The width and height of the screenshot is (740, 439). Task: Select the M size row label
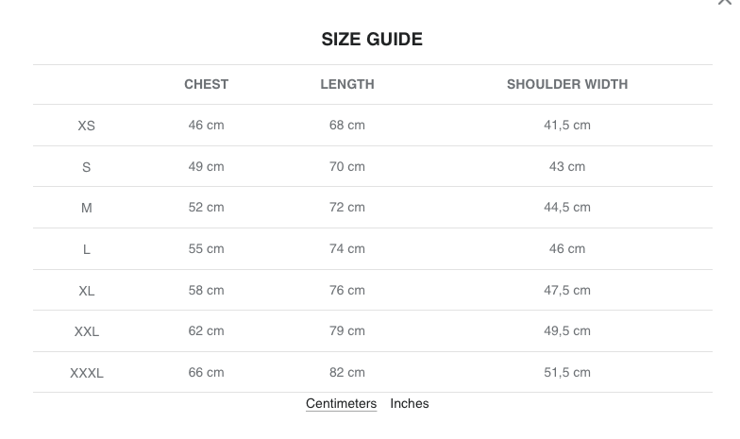pos(87,208)
